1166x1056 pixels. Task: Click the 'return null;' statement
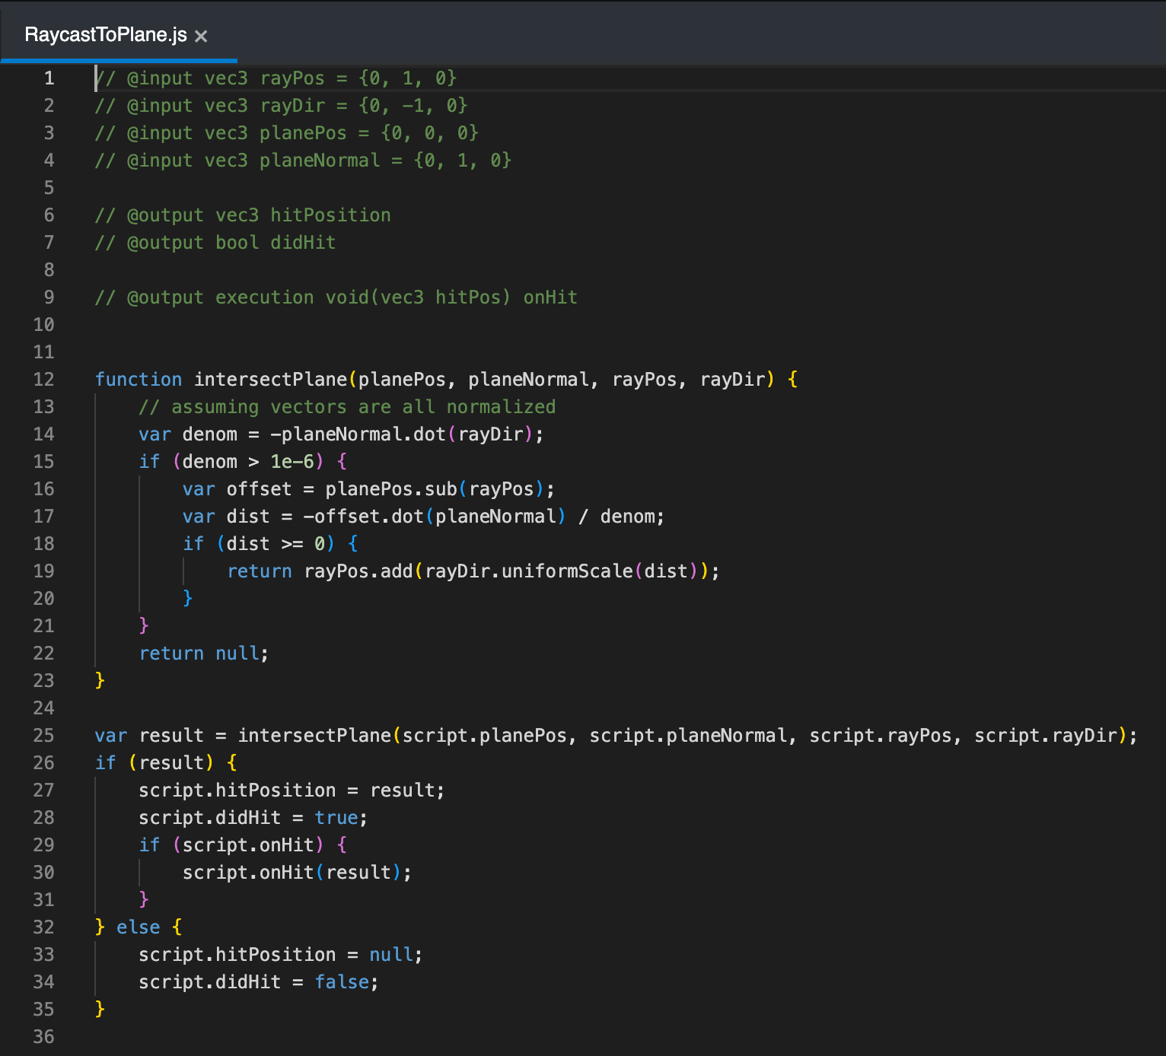click(x=203, y=654)
